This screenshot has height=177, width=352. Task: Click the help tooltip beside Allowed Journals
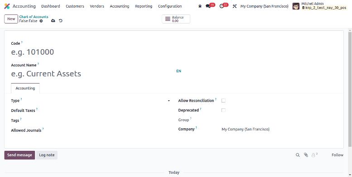[43, 129]
